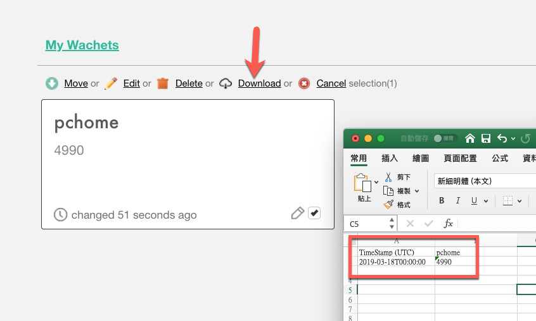Switch to the 插入 ribbon tab

[390, 158]
